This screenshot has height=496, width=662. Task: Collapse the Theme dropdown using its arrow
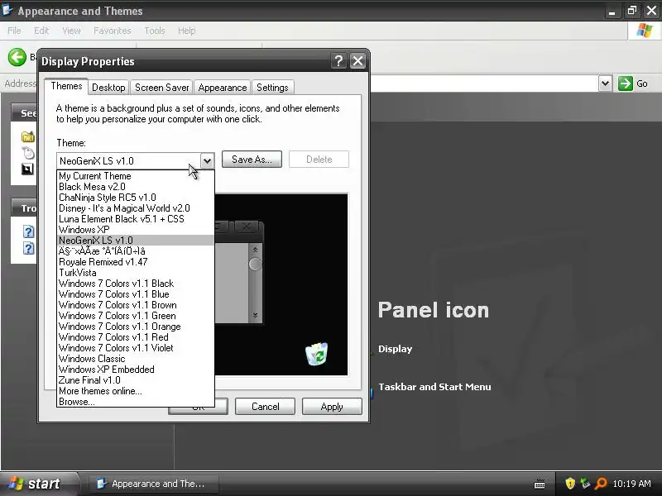click(x=207, y=160)
